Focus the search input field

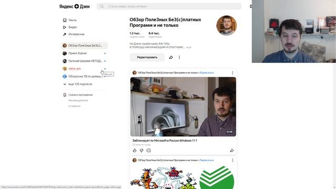tap(169, 6)
